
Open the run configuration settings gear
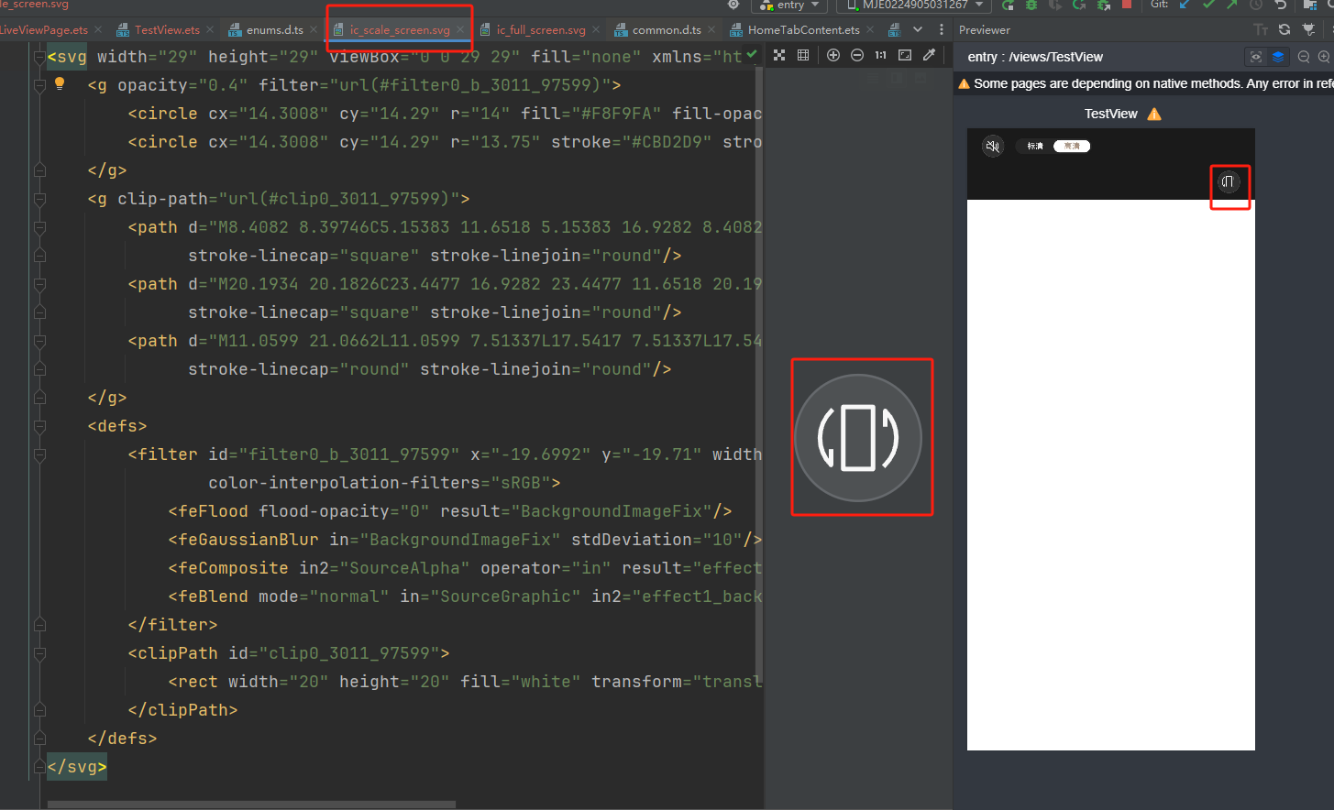click(x=733, y=5)
